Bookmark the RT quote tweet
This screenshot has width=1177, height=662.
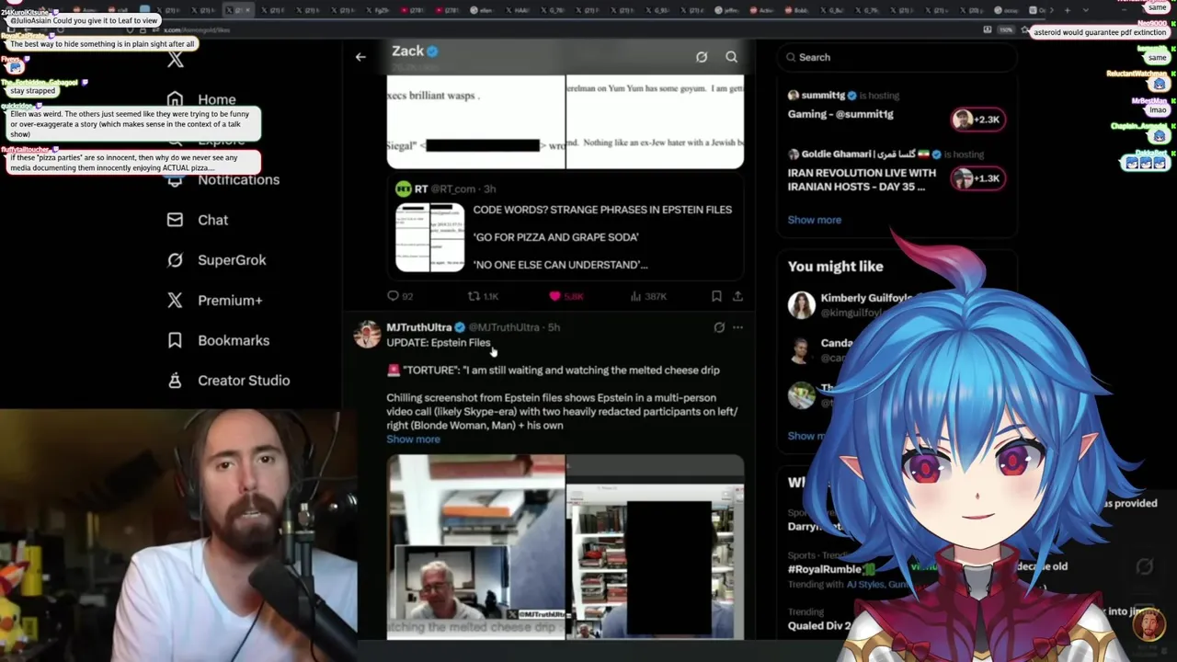(x=716, y=296)
